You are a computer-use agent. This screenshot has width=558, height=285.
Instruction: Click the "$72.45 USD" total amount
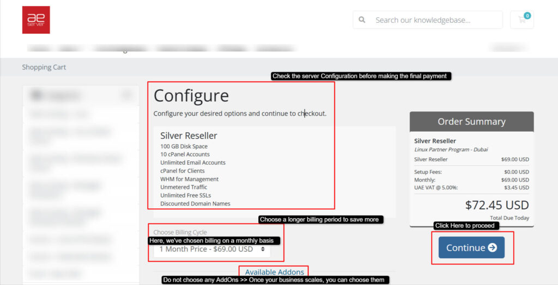(497, 205)
